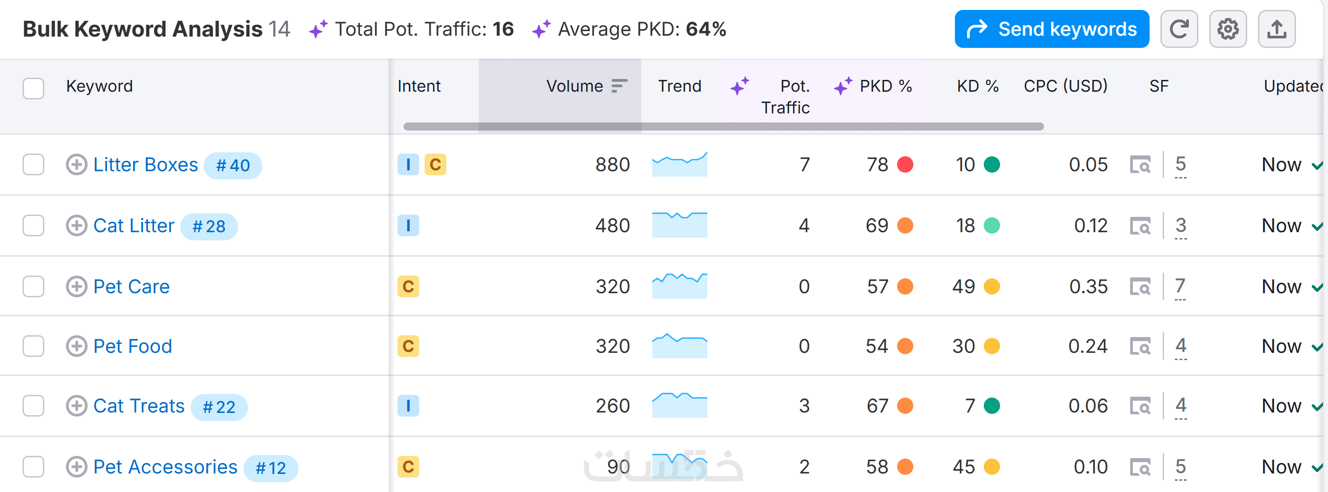Screen dimensions: 1328x492
Task: Open SERP view icon for Litter Boxes
Action: pos(1140,165)
